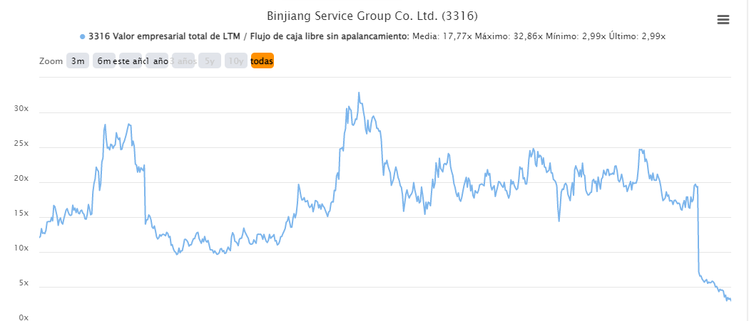This screenshot has height=321, width=749.
Task: Click the 15x y-axis label
Action: coord(21,214)
